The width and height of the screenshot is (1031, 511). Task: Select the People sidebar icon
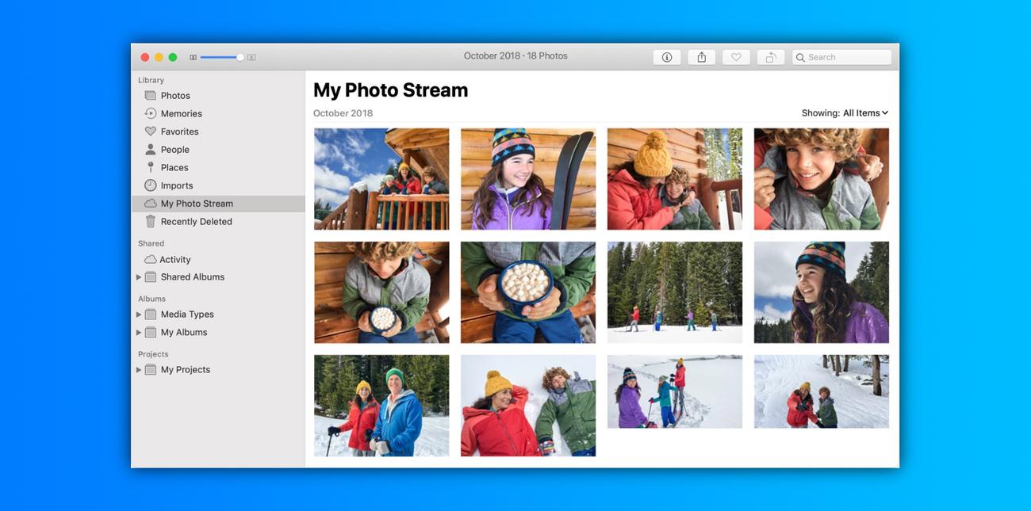[151, 150]
